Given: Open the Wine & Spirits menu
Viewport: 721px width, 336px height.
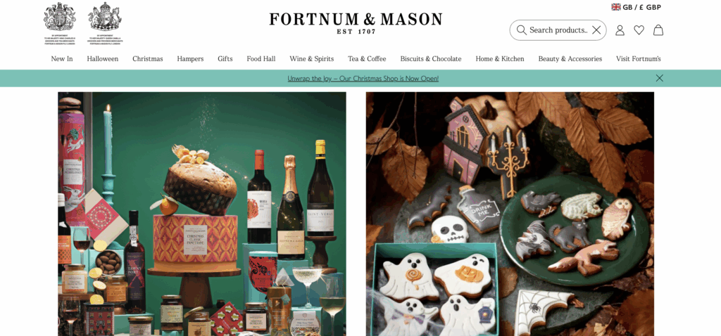Looking at the screenshot, I should (312, 59).
